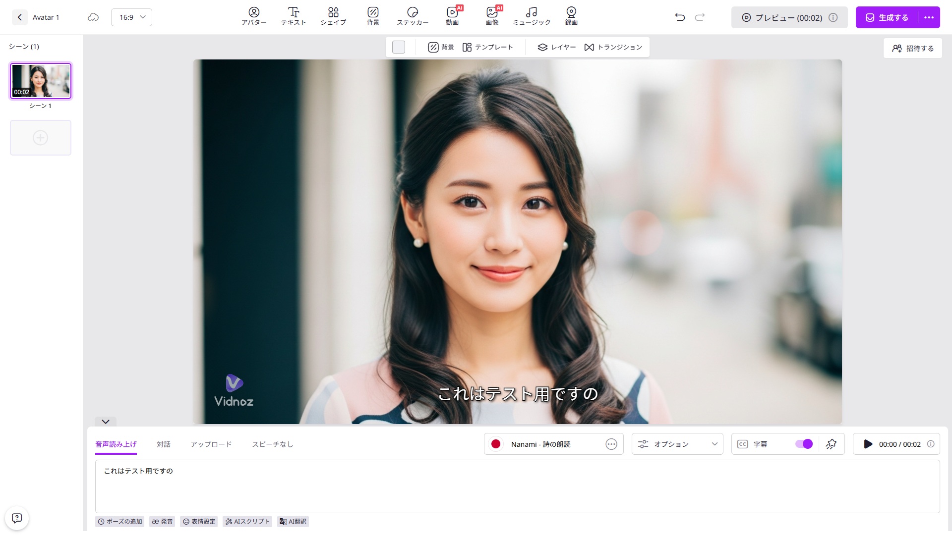952x535 pixels.
Task: Play the voice audio preview
Action: [x=868, y=444]
